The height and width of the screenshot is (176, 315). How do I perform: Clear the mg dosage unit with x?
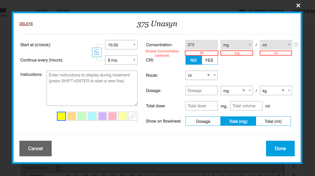click(x=244, y=90)
